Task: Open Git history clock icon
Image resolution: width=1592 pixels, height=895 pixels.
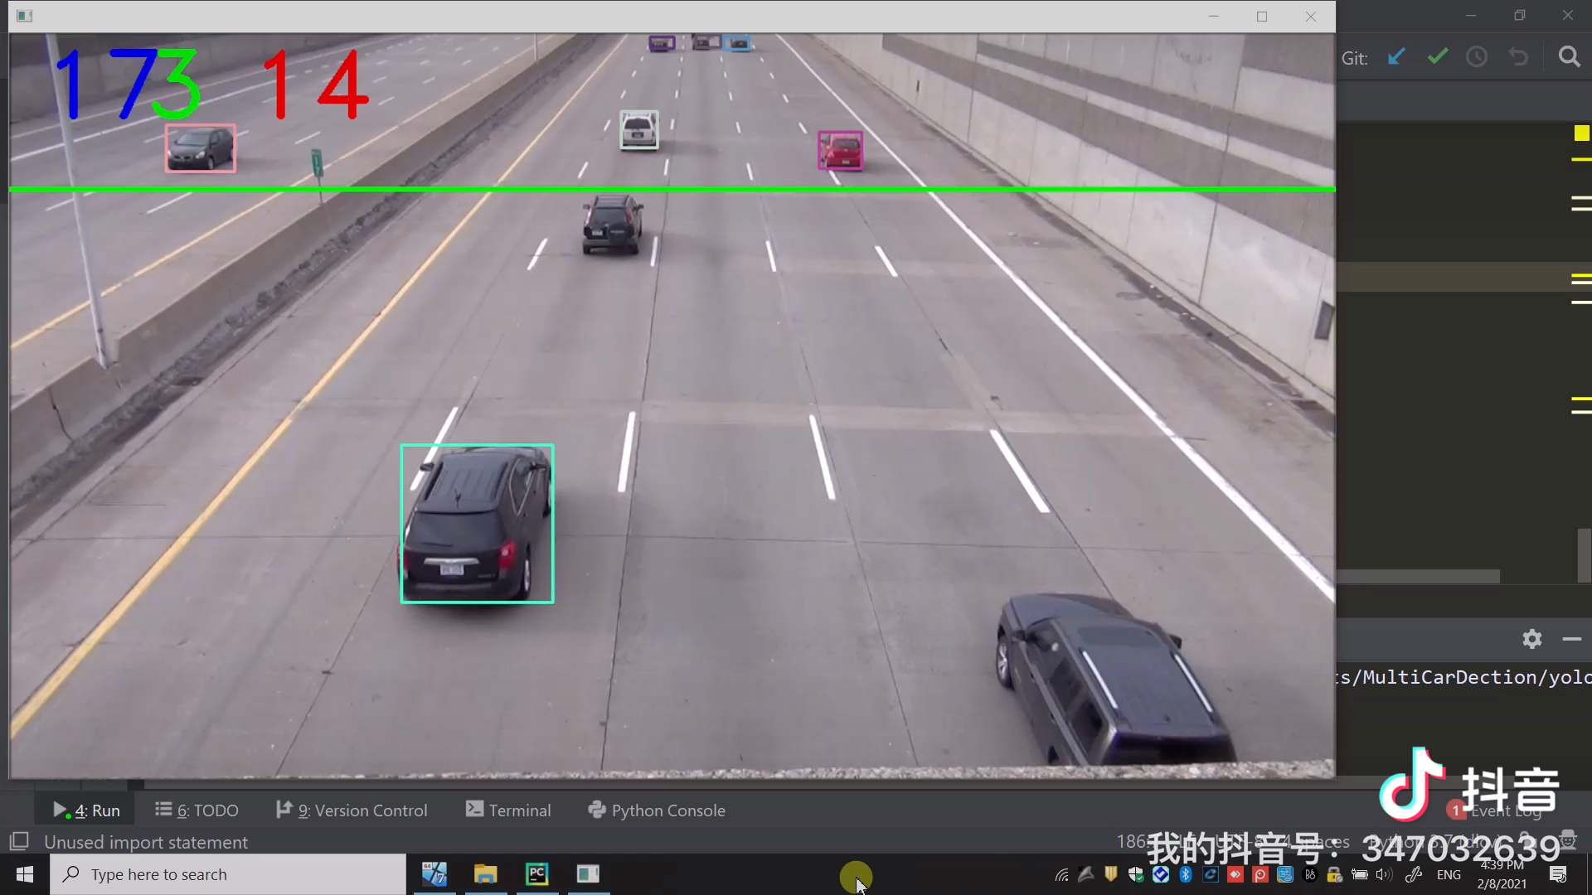Action: point(1477,57)
